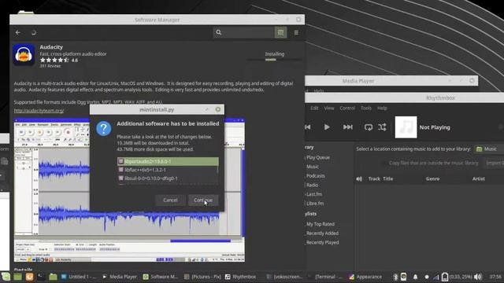
Task: Open the Linux Mint start menu
Action: [x=6, y=277]
